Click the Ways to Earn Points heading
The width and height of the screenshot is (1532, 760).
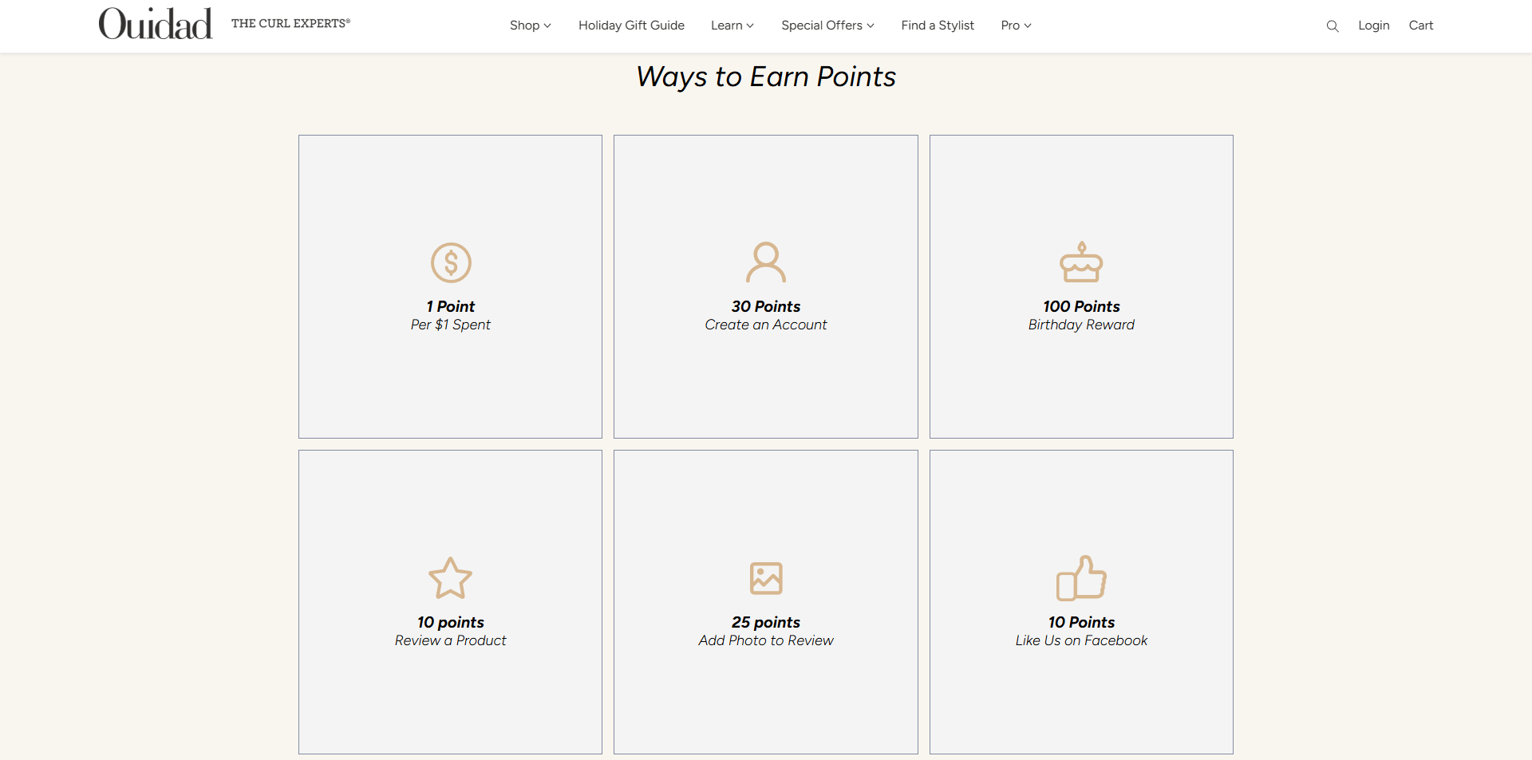point(766,77)
